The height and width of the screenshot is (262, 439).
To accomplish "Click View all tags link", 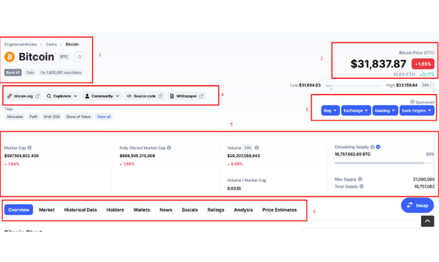I will click(104, 116).
